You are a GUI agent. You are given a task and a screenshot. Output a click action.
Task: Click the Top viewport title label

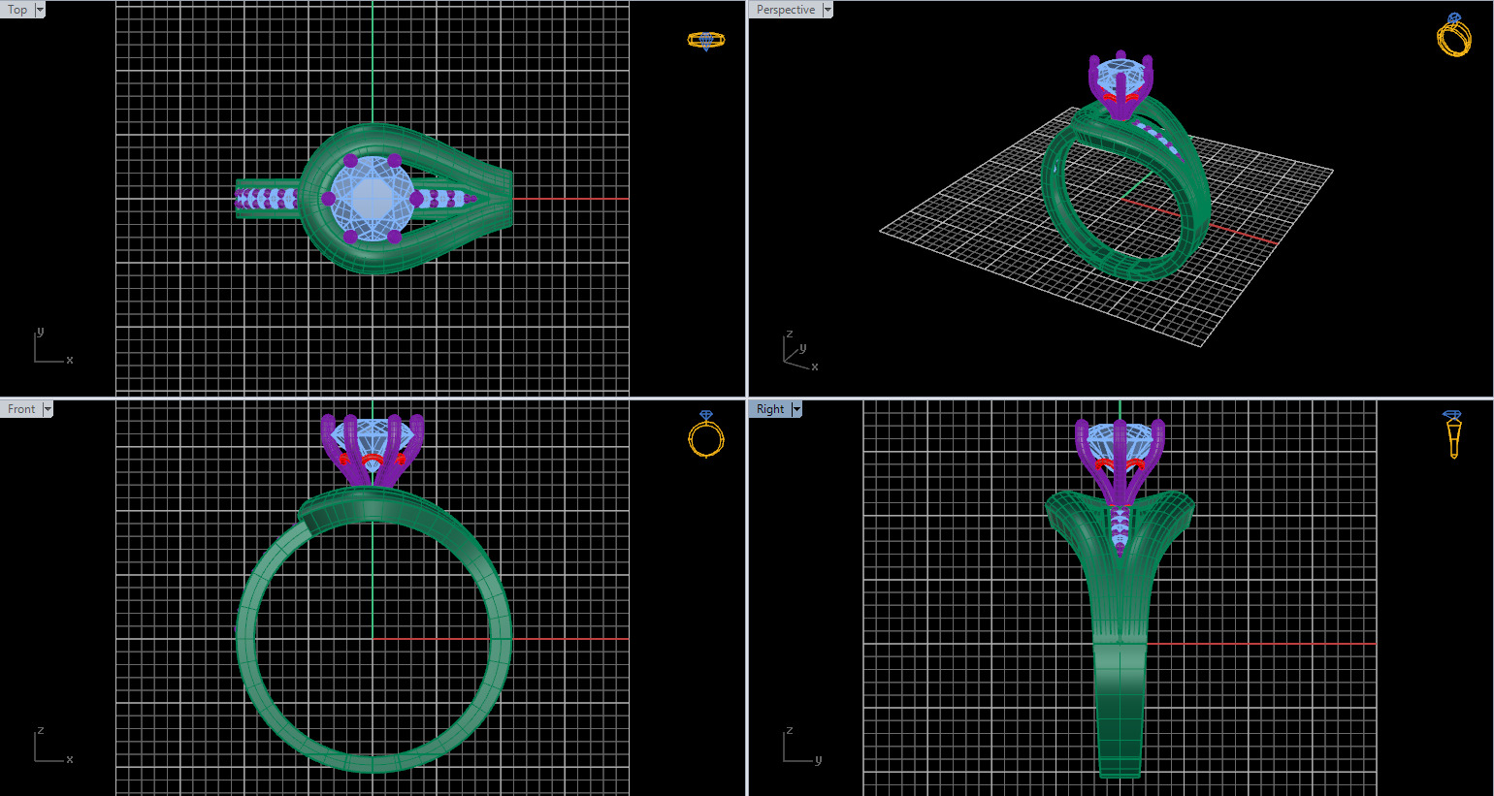tap(17, 10)
